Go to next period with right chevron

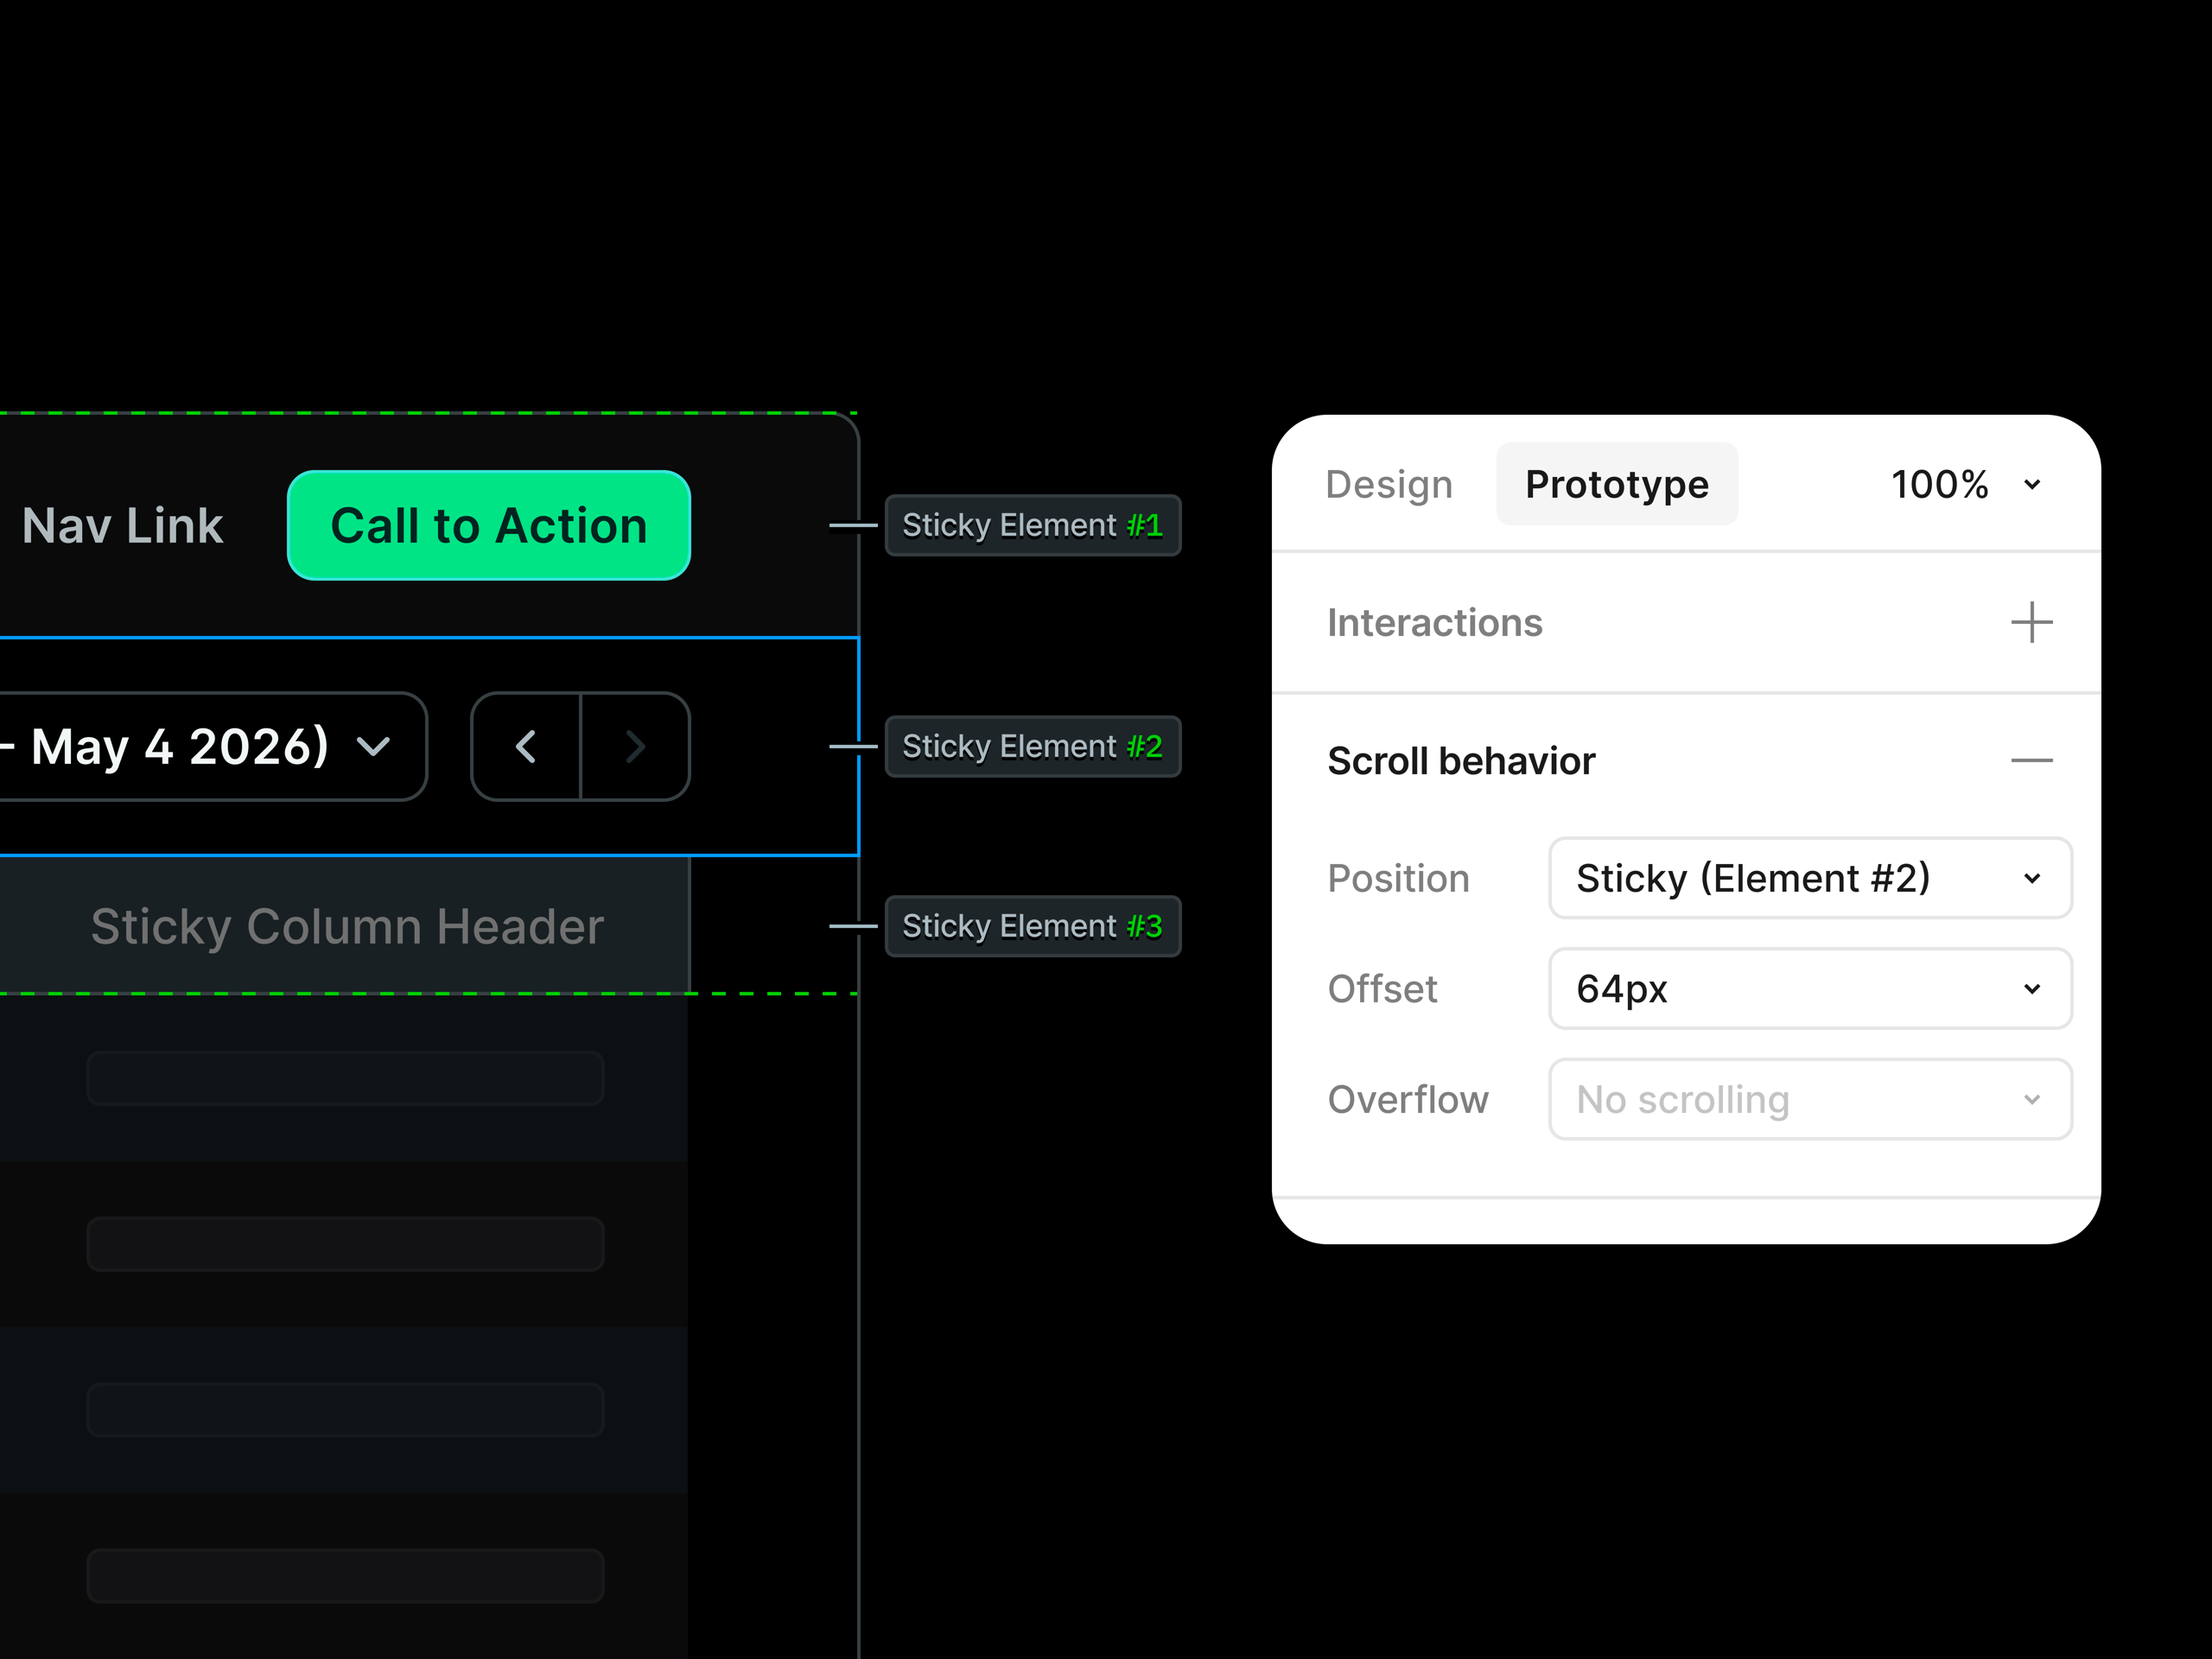point(635,746)
